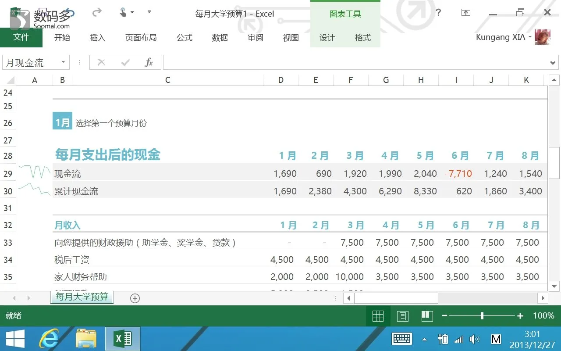
Task: Click previous sheet navigation arrow
Action: click(x=14, y=298)
